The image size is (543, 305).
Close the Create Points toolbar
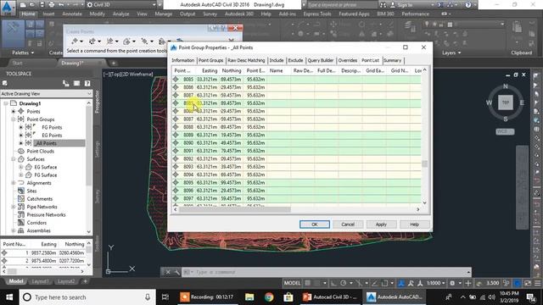[x=236, y=28]
